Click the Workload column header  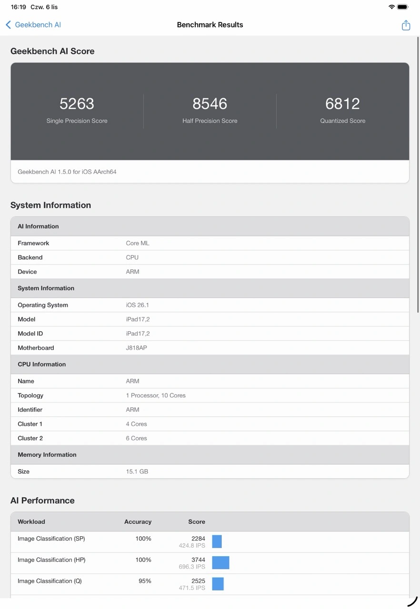(31, 522)
